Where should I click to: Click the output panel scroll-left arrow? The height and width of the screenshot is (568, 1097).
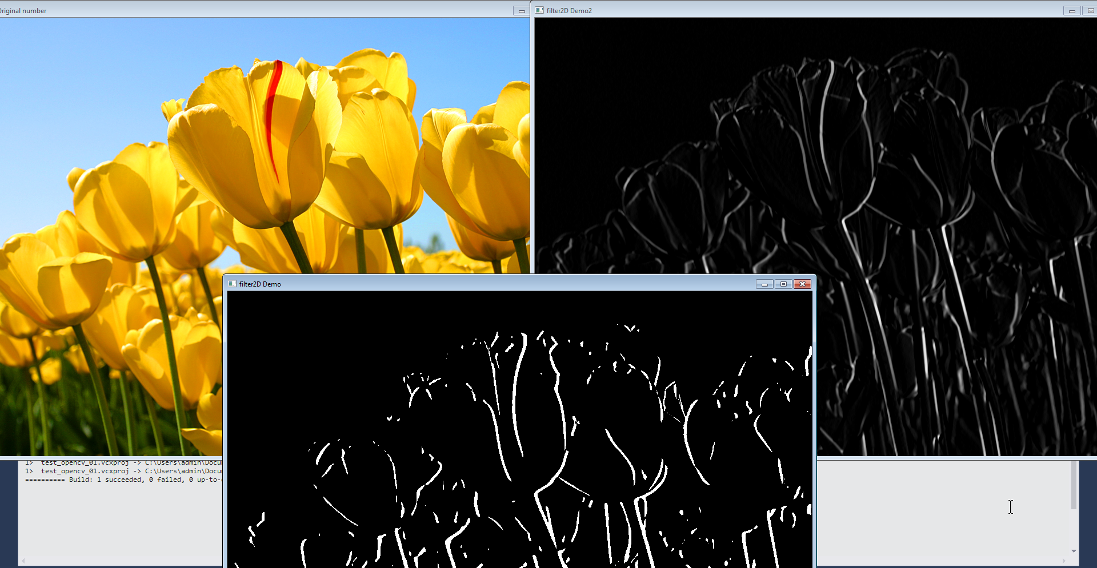23,561
